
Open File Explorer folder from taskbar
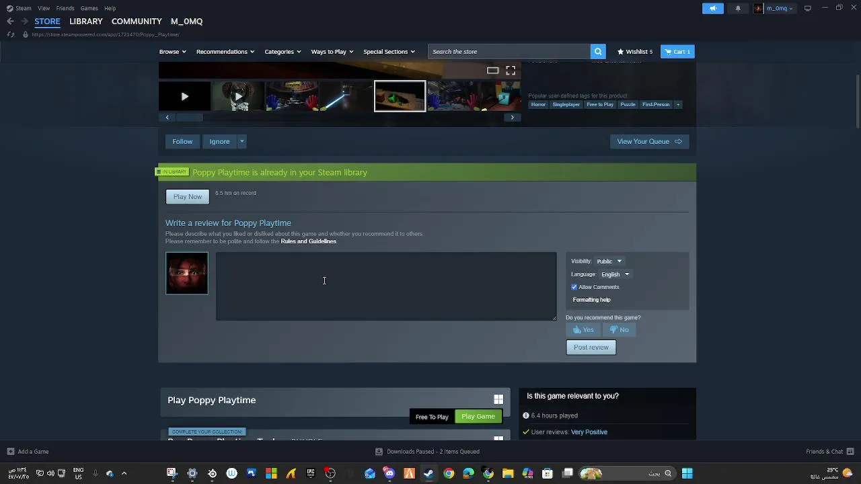508,473
